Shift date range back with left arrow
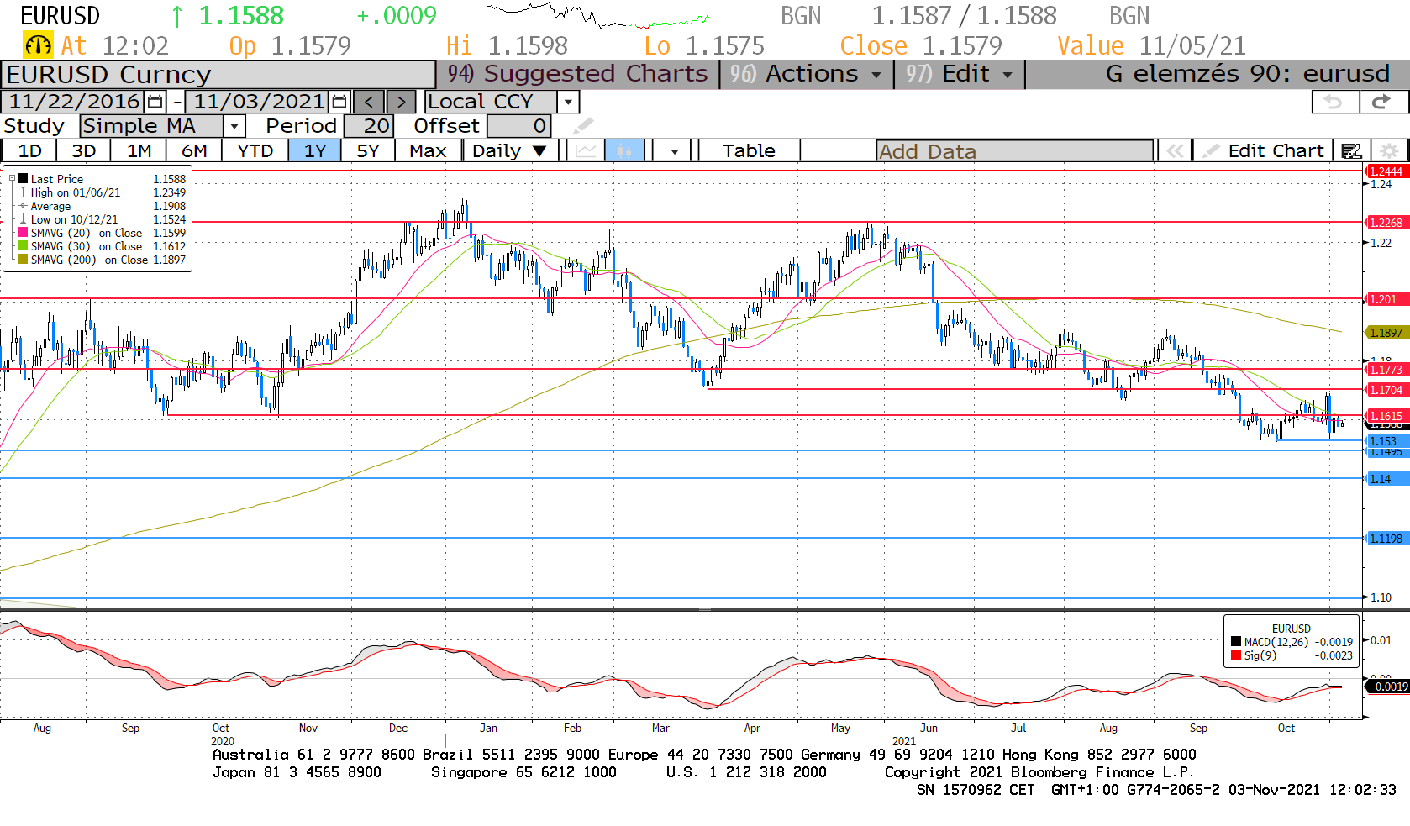Image resolution: width=1410 pixels, height=826 pixels. (x=369, y=102)
